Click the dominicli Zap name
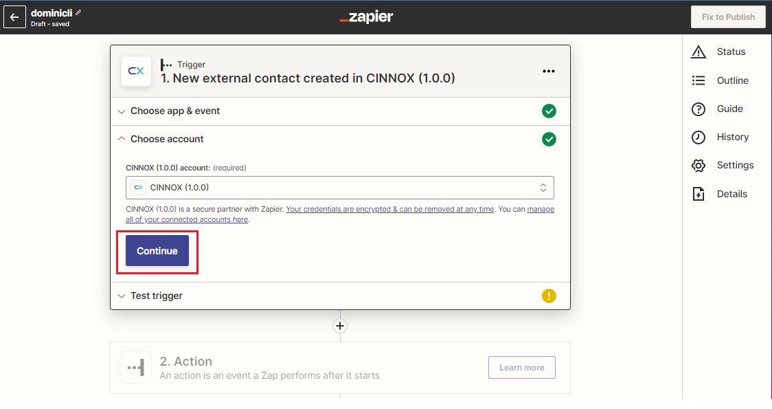This screenshot has height=409, width=772. [52, 13]
